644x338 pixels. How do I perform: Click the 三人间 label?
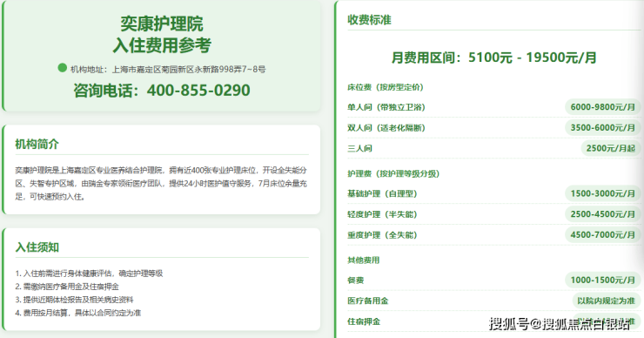pyautogui.click(x=359, y=148)
